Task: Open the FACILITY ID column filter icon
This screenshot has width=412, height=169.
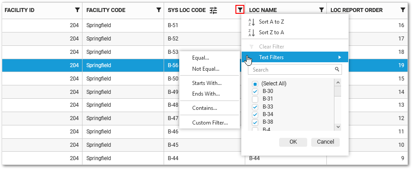Action: coord(77,10)
